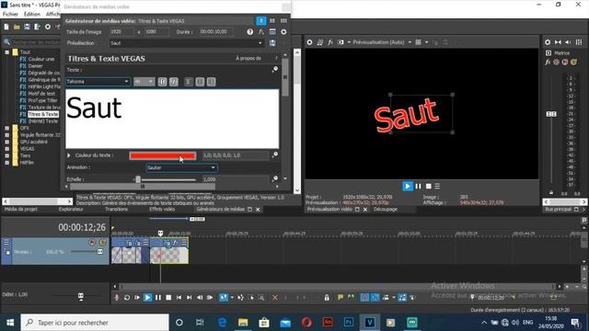Center-align text in the text editor
This screenshot has width=589, height=331.
tap(200, 82)
